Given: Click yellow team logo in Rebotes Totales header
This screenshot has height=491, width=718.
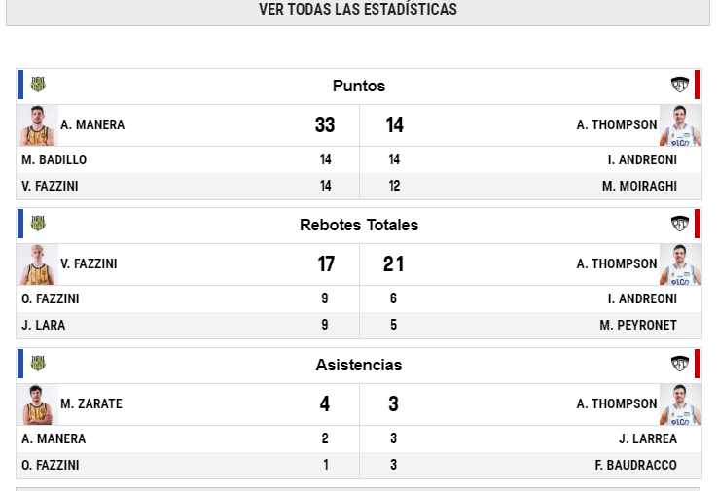Looking at the screenshot, I should point(38,224).
